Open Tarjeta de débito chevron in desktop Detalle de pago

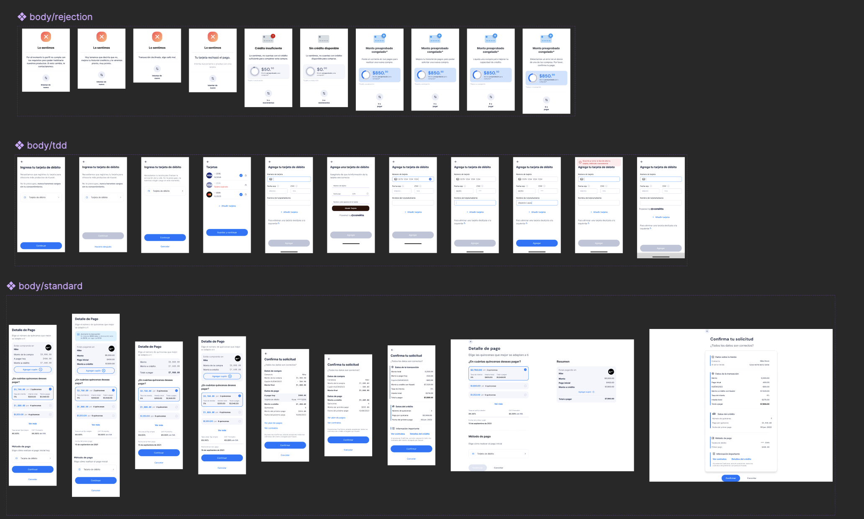click(525, 454)
